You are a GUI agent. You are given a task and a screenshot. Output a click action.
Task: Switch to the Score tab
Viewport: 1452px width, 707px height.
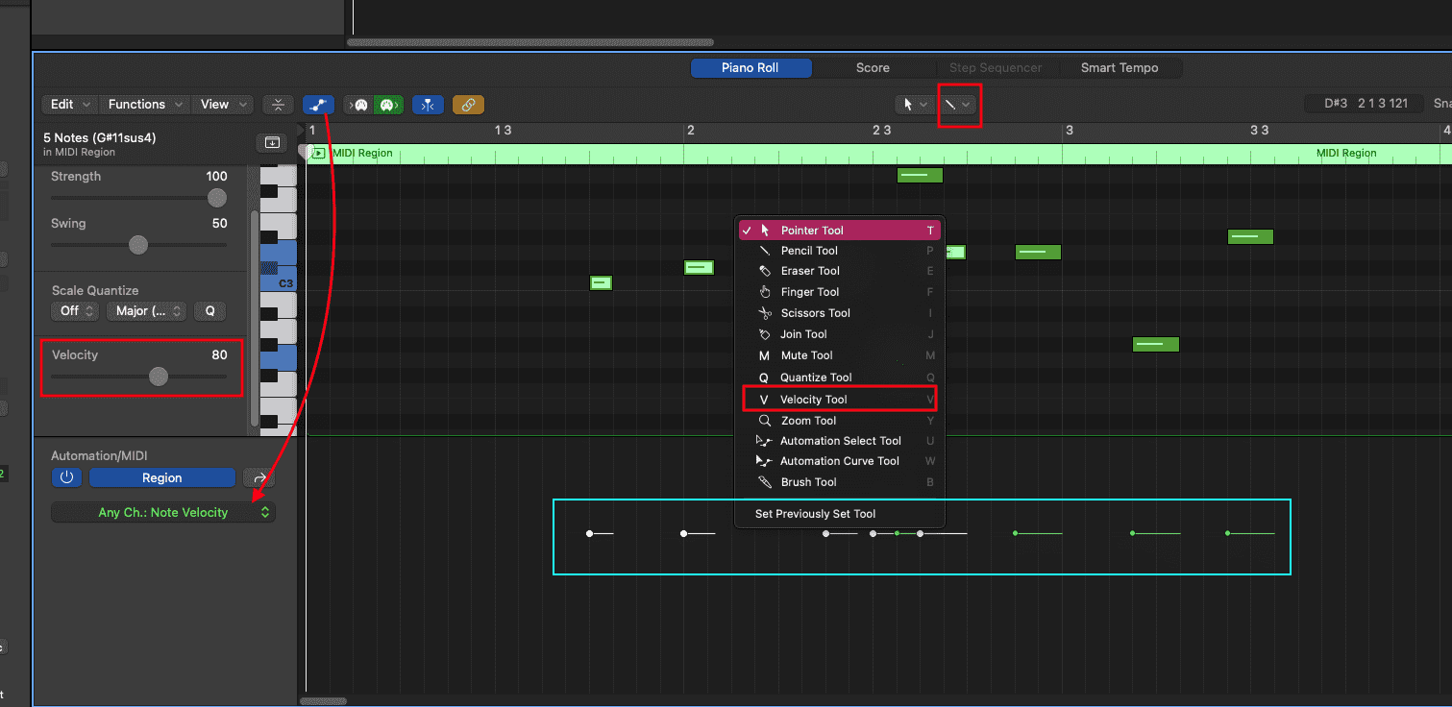(873, 68)
